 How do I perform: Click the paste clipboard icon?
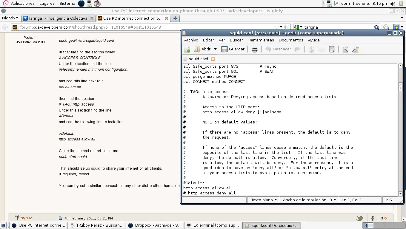point(331,49)
